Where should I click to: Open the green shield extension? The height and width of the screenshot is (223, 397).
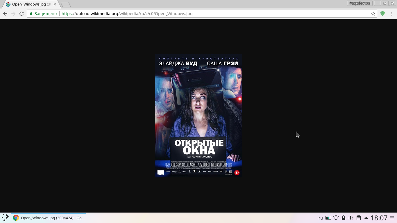tap(383, 14)
